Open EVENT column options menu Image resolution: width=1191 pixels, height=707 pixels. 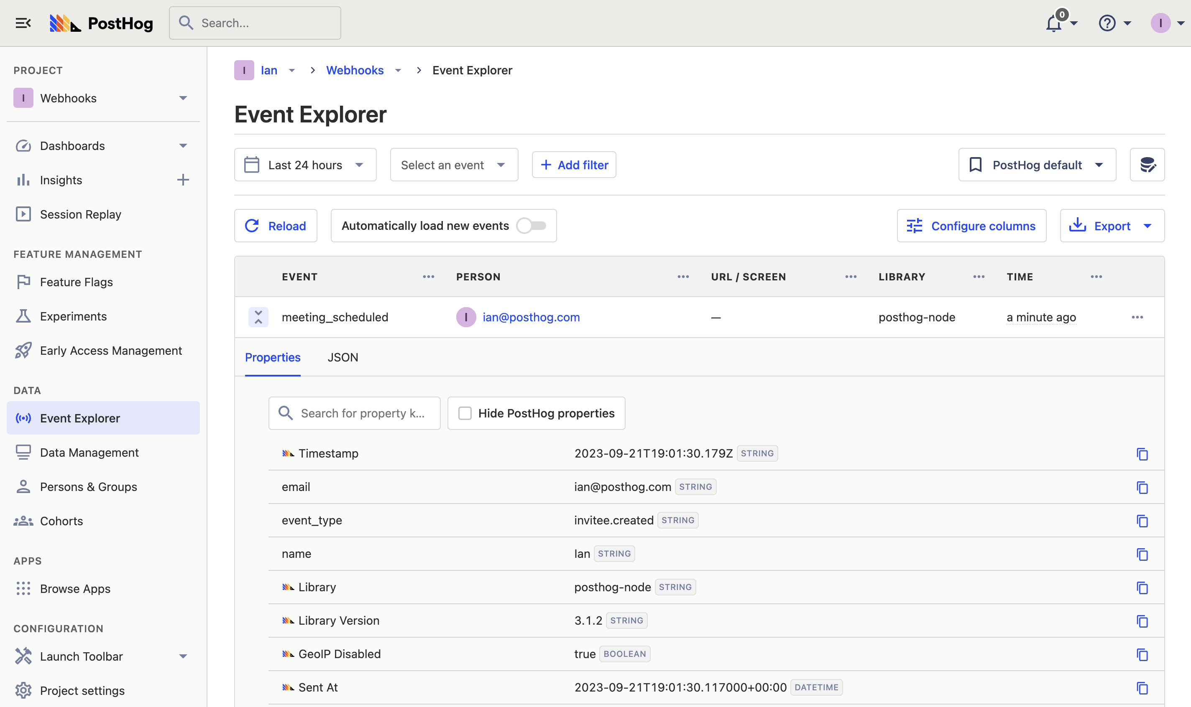point(428,277)
